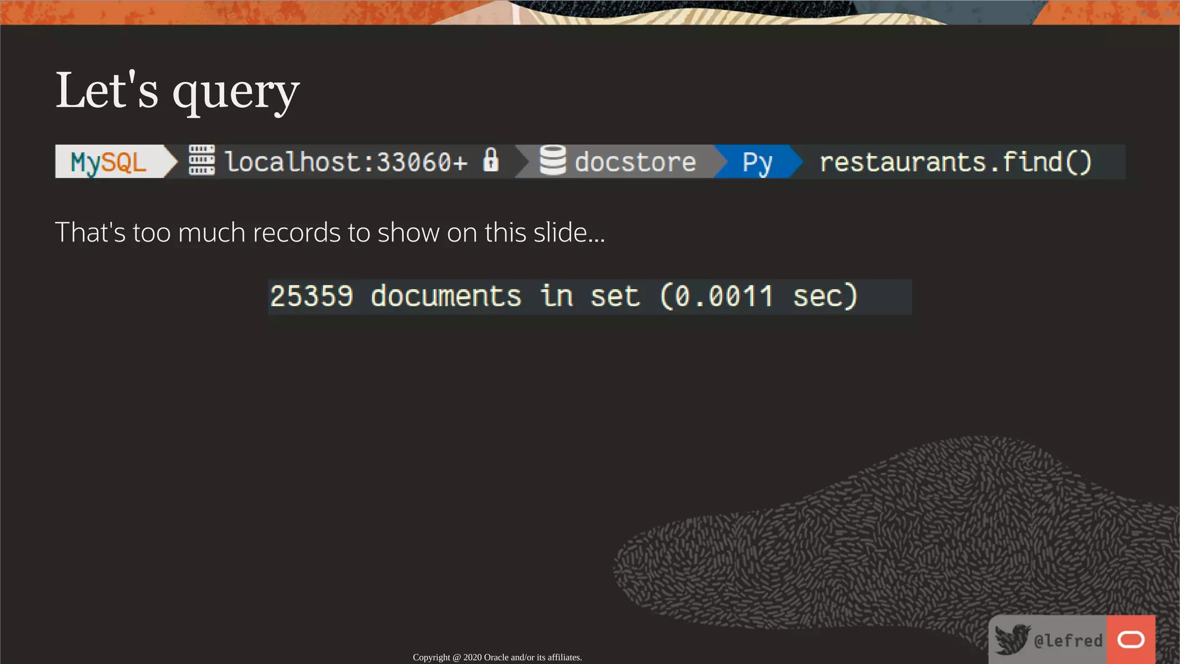Click the Oracle copyright notice text
Viewport: 1180px width, 664px height.
pyautogui.click(x=497, y=657)
